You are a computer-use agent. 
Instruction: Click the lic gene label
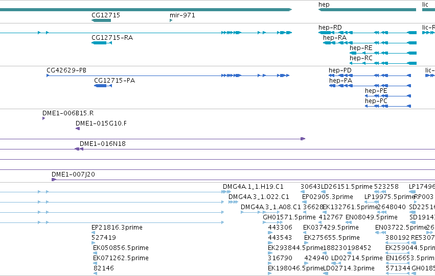pos(425,5)
